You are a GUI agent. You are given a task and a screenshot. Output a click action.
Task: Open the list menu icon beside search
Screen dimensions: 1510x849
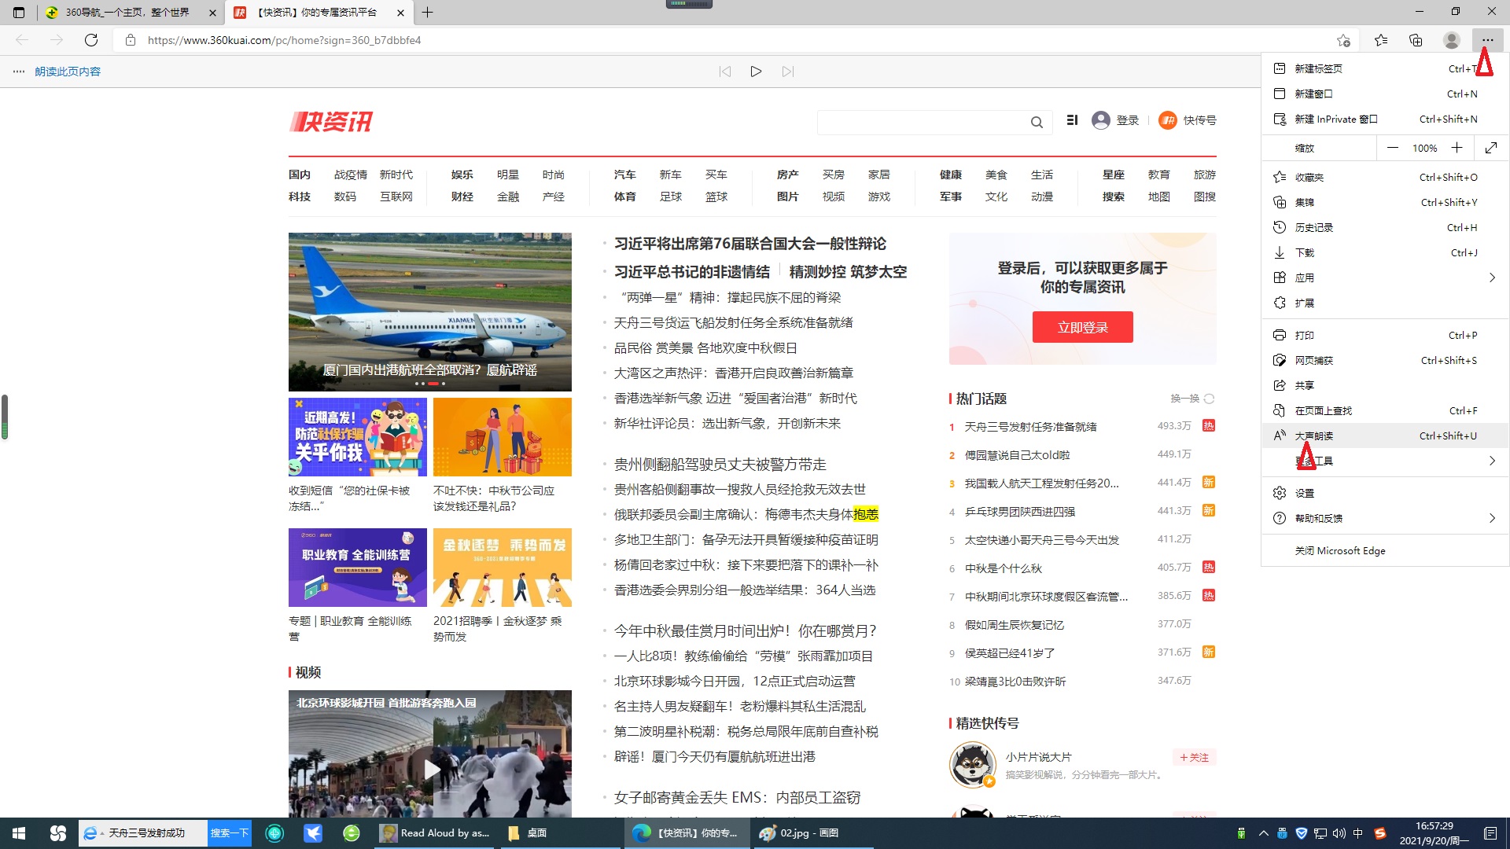click(x=1072, y=120)
